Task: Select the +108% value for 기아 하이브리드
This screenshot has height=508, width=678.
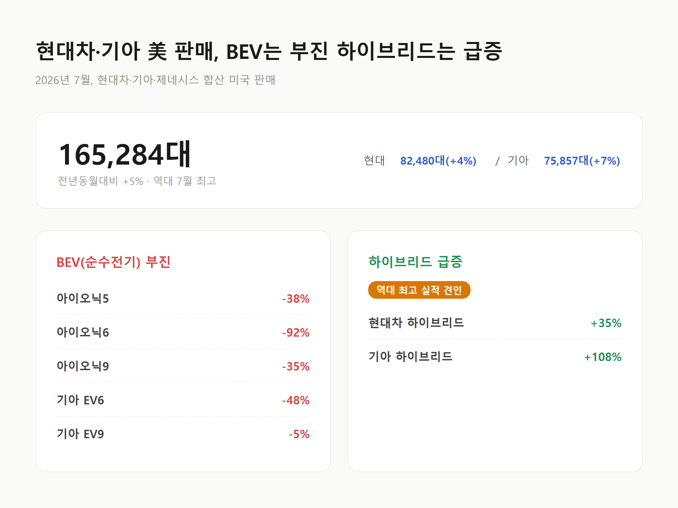Action: (602, 357)
